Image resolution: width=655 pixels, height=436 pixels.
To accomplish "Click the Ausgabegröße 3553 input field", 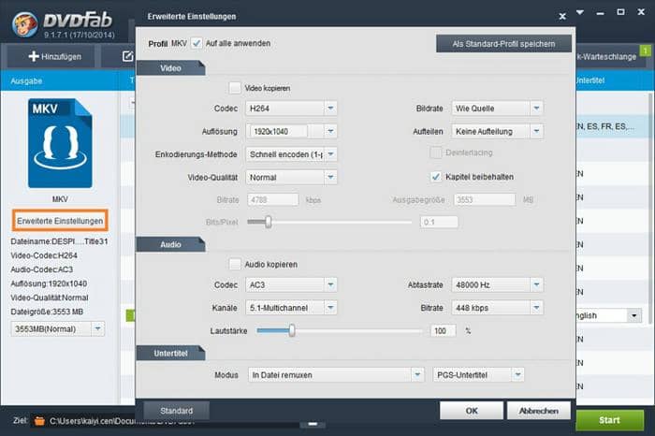I will click(485, 199).
